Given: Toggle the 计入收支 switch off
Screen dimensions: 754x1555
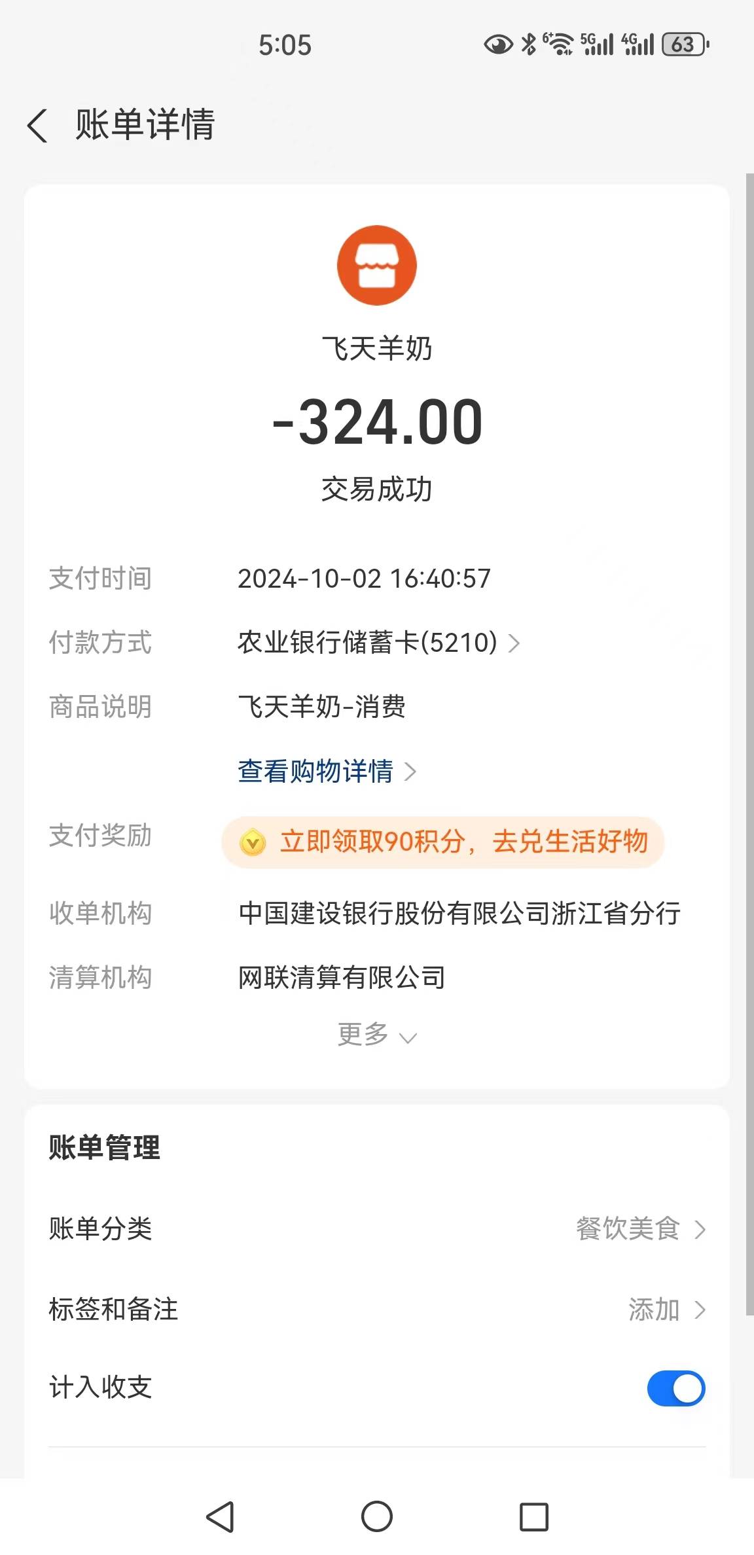Looking at the screenshot, I should tap(675, 1388).
